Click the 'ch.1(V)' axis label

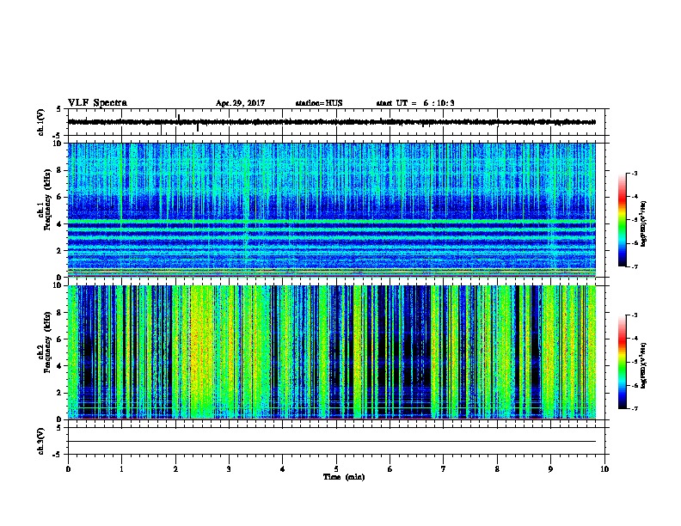pyautogui.click(x=40, y=122)
